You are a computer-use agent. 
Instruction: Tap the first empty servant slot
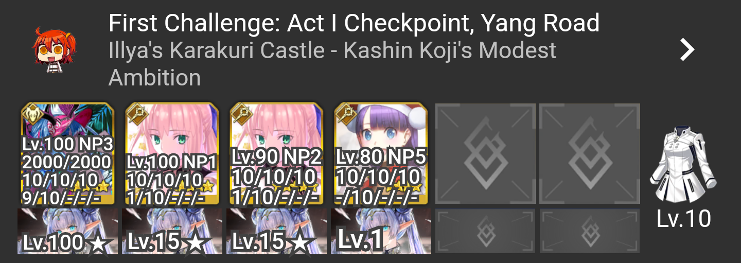coord(485,154)
